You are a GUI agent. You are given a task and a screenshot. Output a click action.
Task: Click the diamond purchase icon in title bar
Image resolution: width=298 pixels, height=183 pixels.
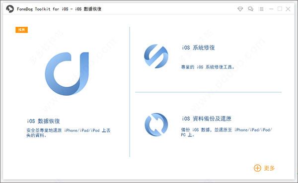[240, 9]
